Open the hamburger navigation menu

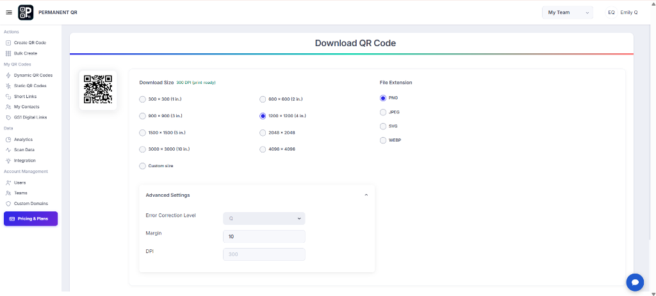(9, 13)
